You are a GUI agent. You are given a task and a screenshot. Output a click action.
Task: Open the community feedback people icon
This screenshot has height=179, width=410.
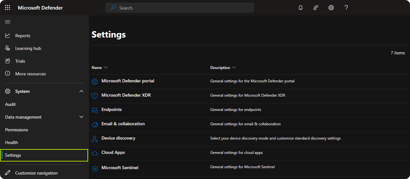coord(316,8)
